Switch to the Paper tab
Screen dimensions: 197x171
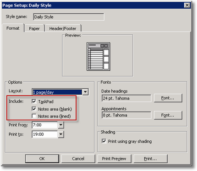pos(34,28)
